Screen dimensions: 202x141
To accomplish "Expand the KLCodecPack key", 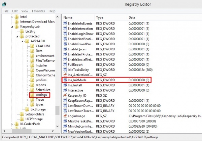I will [x=12, y=124].
